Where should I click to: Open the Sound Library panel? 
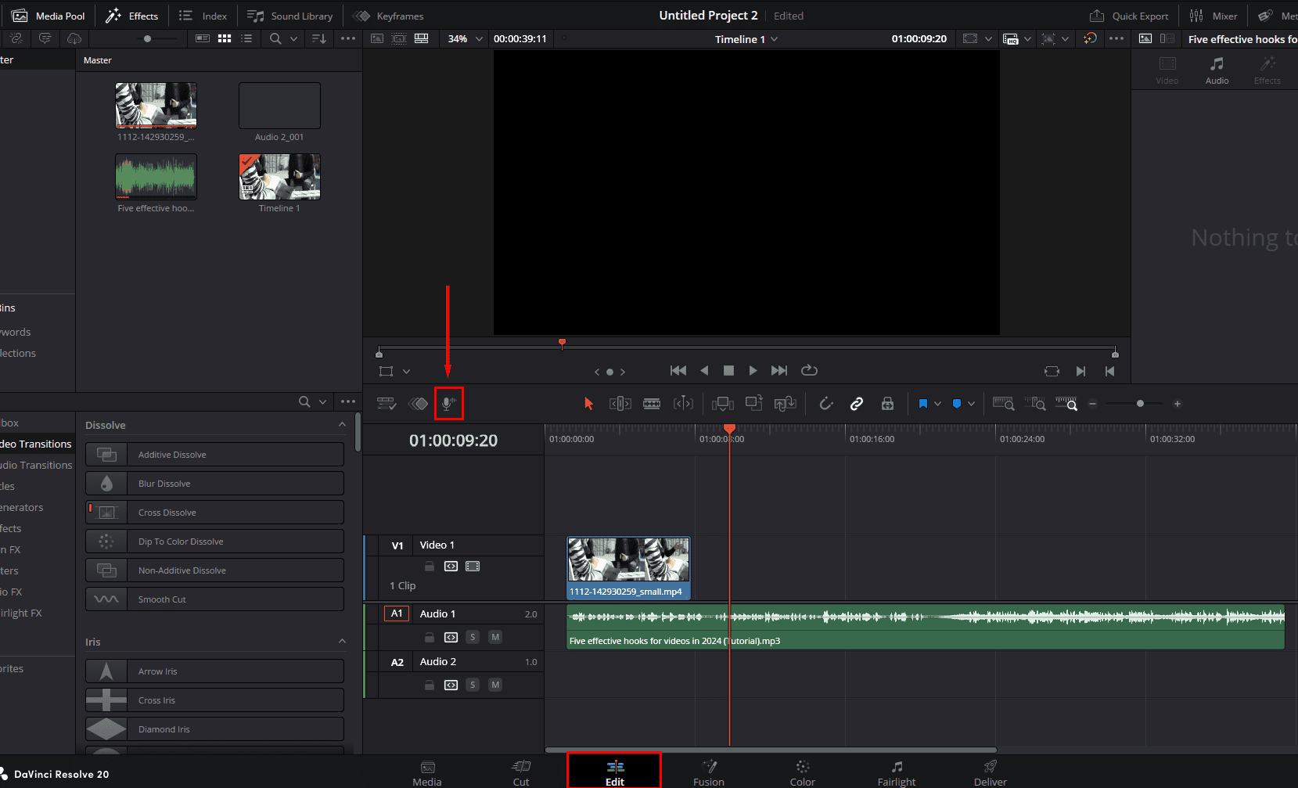(289, 15)
